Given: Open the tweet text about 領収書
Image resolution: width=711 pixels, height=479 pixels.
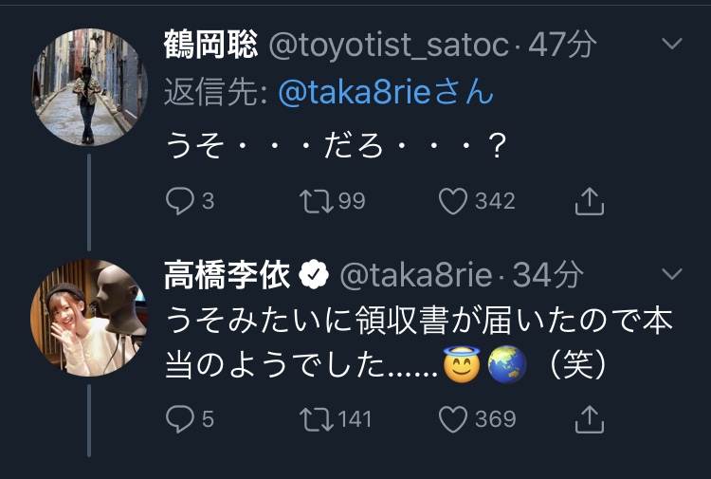Looking at the screenshot, I should [x=417, y=341].
